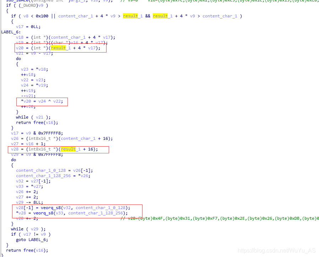
Task: Select the '++v20;' increment line
Action: pyautogui.click(x=28, y=106)
